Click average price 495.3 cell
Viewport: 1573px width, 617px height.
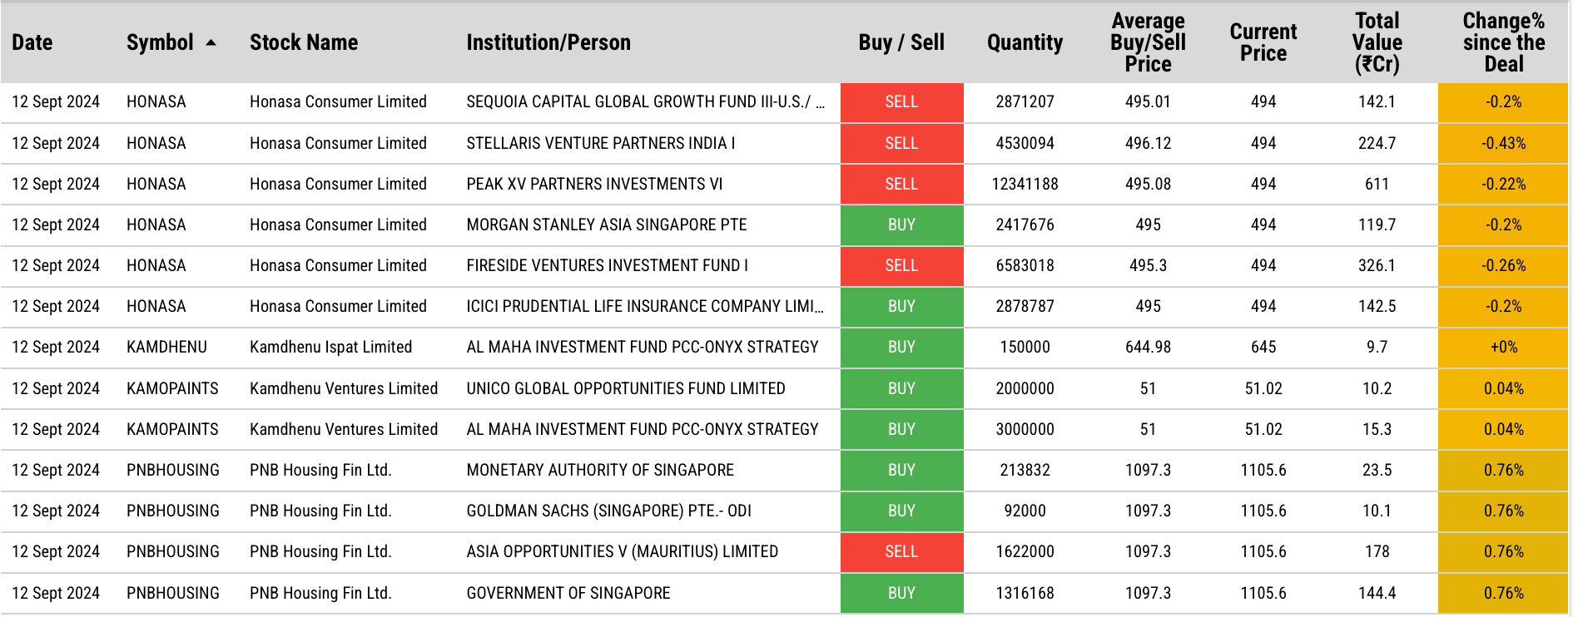tap(1148, 265)
